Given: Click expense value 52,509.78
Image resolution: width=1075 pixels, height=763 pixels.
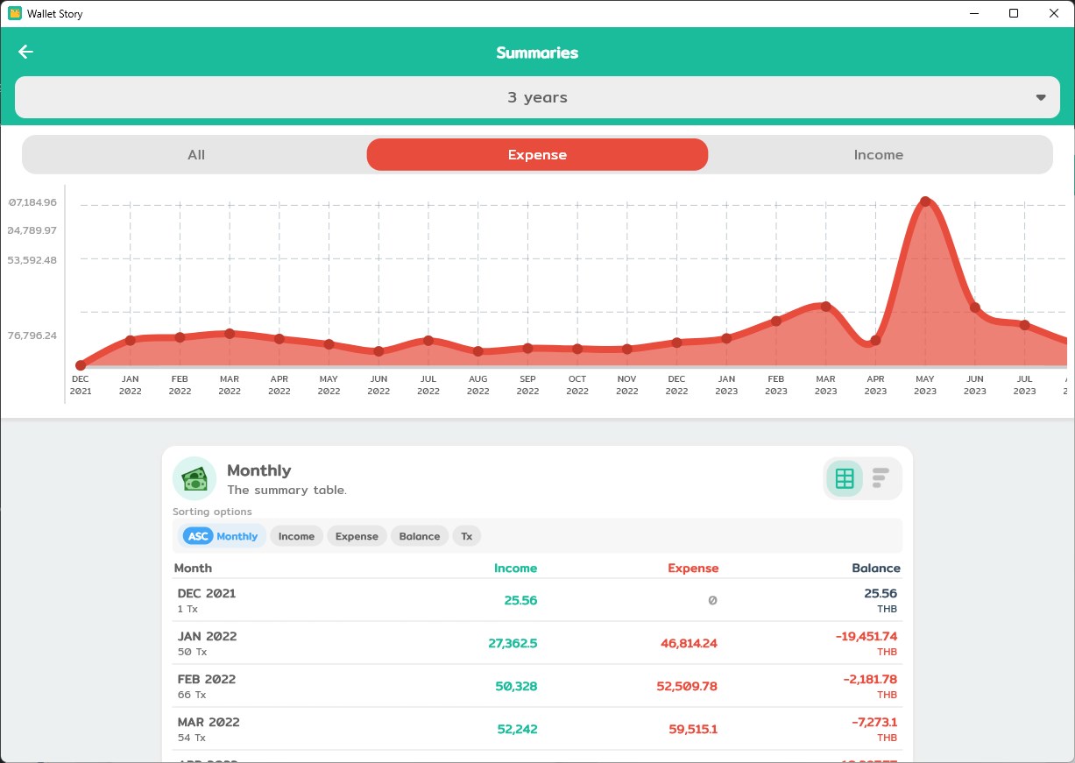Looking at the screenshot, I should pos(687,686).
